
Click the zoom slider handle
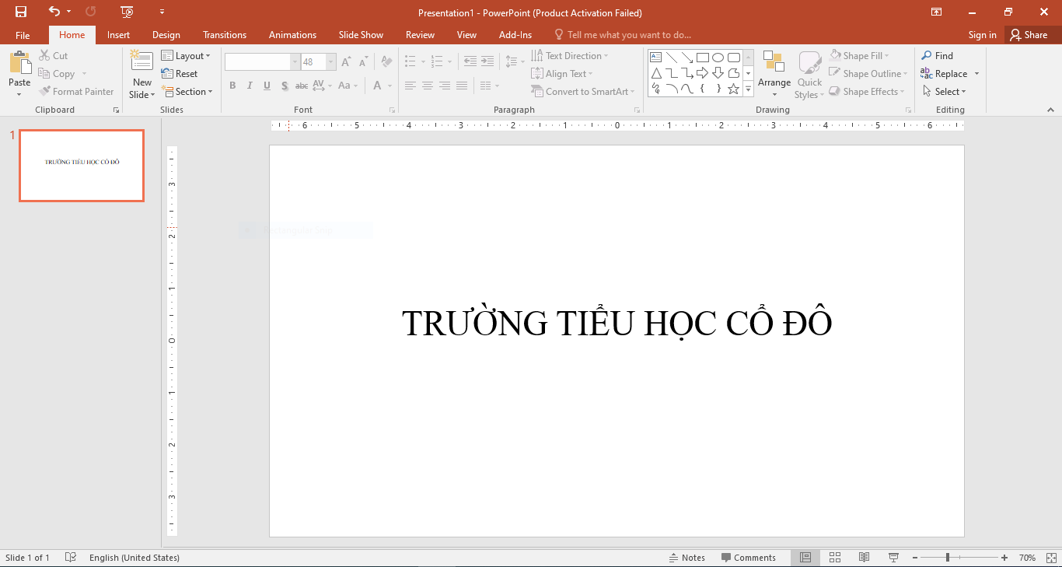click(947, 558)
